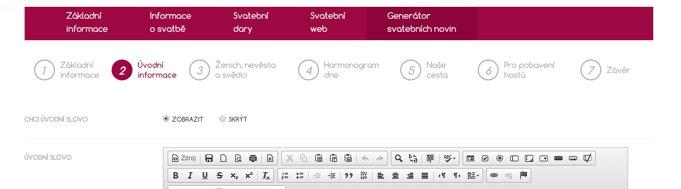Insert a Selection Field form icon

544,158
